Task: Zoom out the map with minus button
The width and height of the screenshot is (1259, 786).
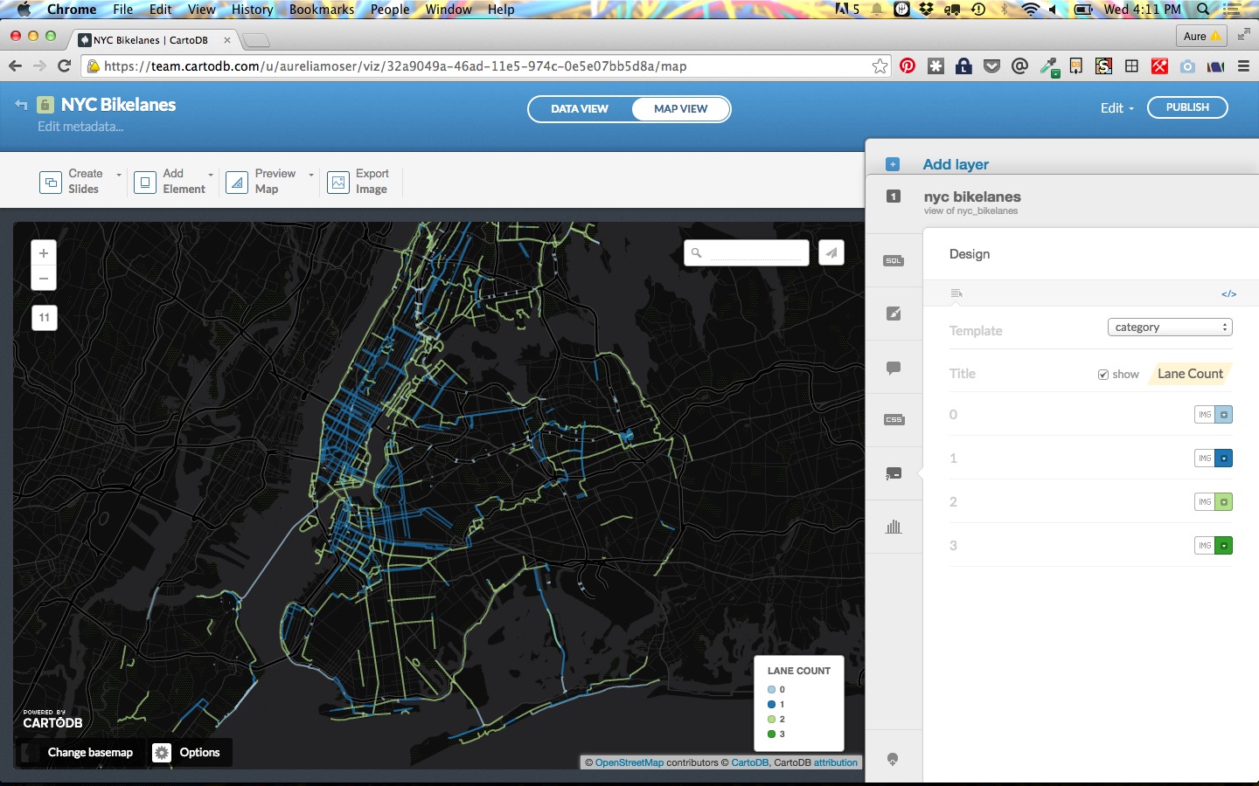Action: [x=44, y=279]
